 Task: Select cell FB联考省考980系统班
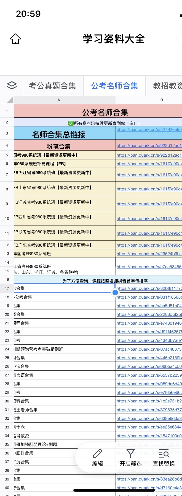tap(65, 233)
